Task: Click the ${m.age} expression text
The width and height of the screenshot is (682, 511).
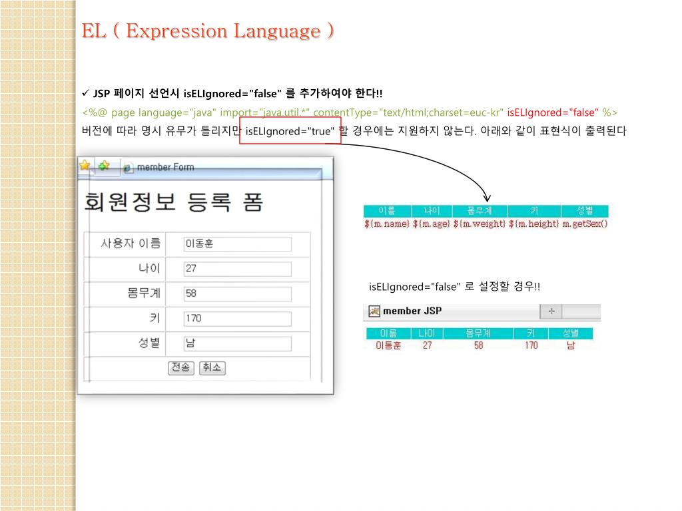Action: click(x=431, y=224)
